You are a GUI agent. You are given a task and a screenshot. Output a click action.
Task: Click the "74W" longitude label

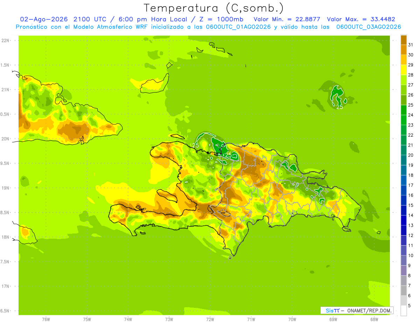click(x=128, y=319)
